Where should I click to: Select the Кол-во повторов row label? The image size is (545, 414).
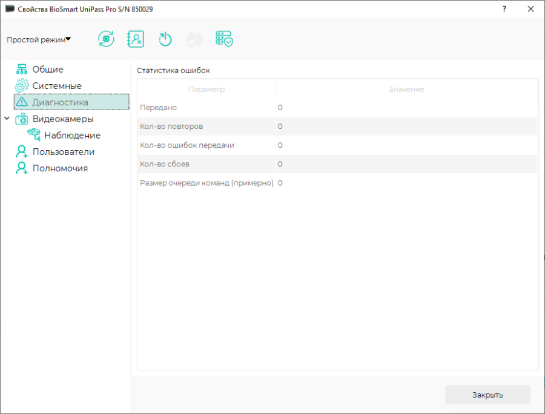tap(171, 126)
